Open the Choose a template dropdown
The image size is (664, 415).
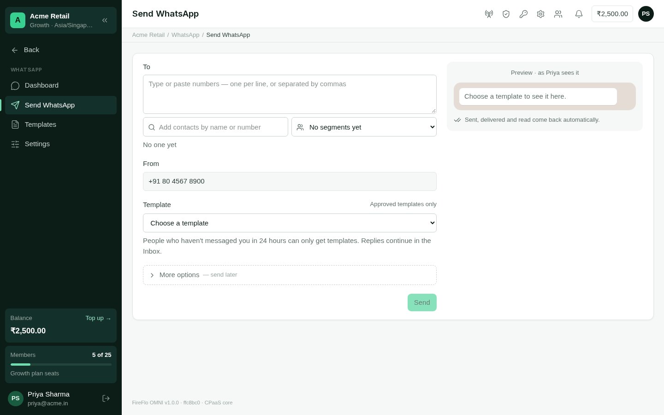point(290,223)
